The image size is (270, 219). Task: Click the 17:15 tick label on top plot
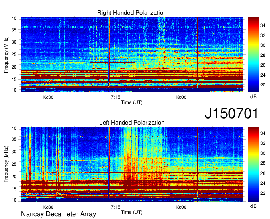(114, 97)
